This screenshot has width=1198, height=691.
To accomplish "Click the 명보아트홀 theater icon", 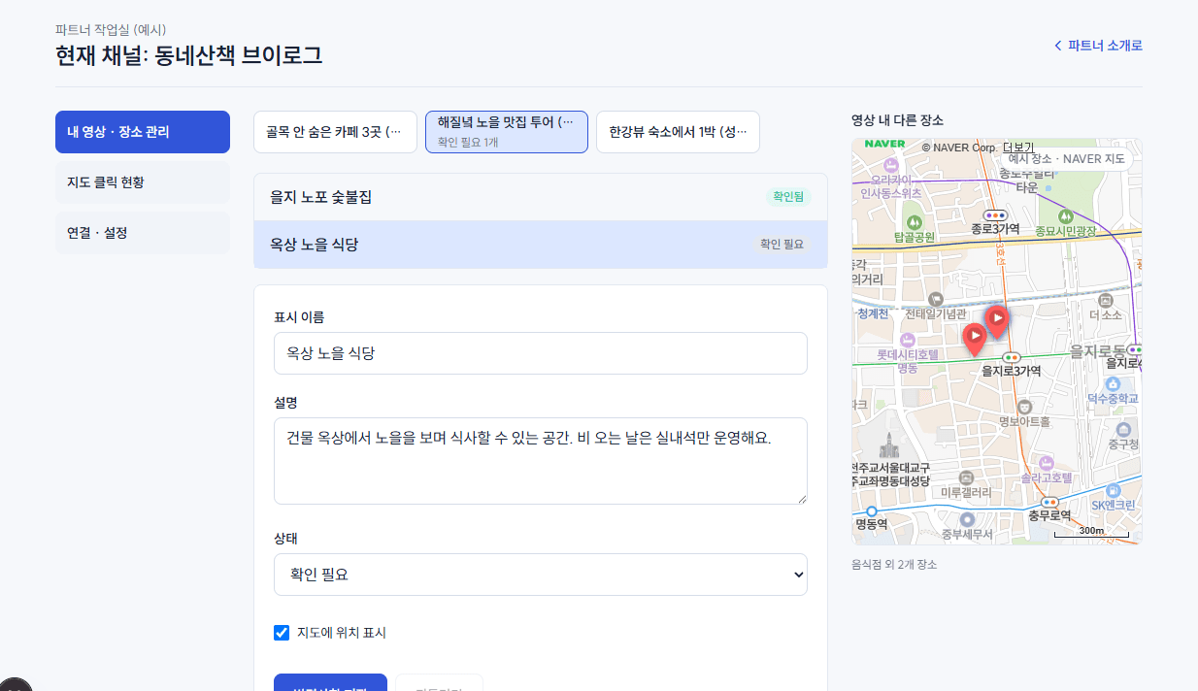I will [1024, 408].
